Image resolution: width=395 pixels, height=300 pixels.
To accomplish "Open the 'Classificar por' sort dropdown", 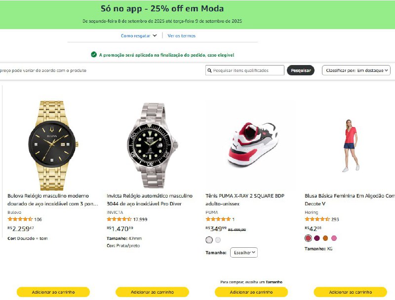I will (x=356, y=70).
